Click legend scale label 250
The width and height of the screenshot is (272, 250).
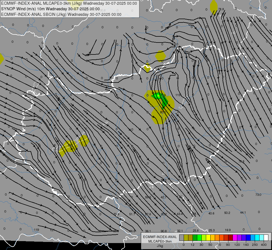(255, 245)
